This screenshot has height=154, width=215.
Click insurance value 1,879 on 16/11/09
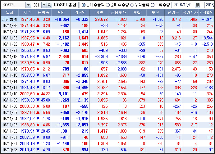140,100
